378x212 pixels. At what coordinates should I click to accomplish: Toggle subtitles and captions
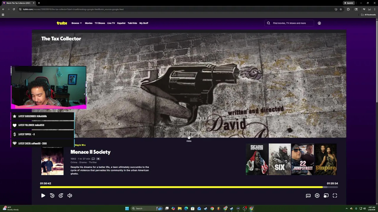pos(308,196)
